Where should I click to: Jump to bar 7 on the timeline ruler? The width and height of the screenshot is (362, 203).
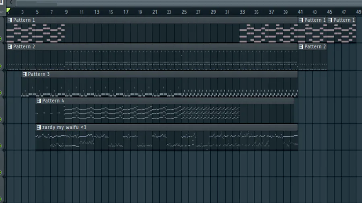[51, 12]
